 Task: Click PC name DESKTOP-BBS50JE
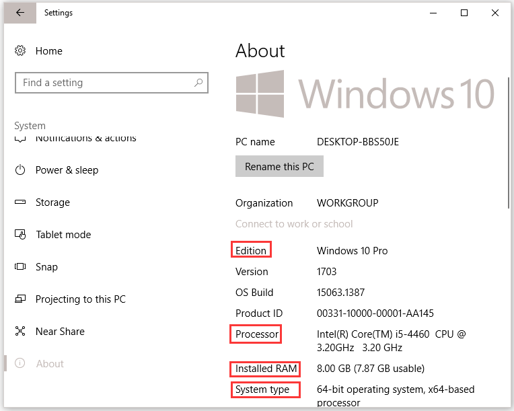click(358, 142)
